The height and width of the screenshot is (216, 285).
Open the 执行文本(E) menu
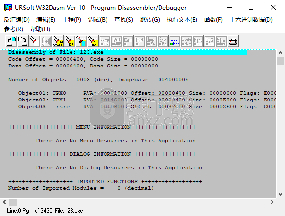coord(182,20)
